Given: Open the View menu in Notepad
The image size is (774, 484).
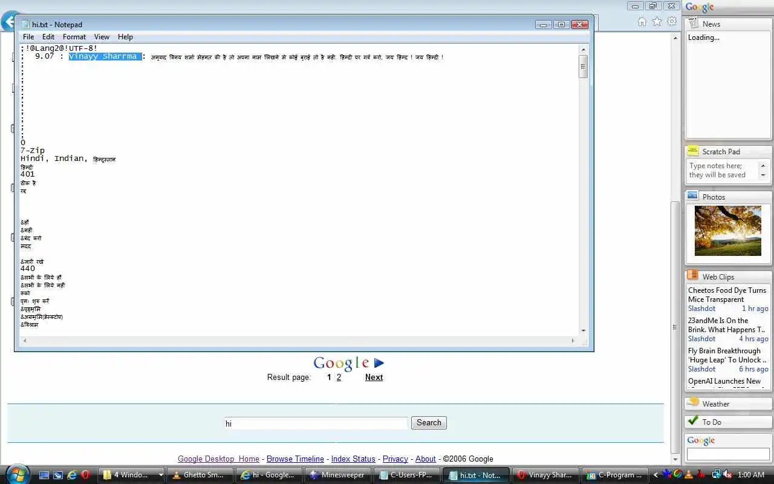Looking at the screenshot, I should 102,37.
